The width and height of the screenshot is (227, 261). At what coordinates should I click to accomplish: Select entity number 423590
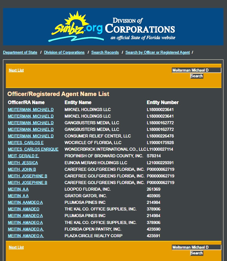pyautogui.click(x=153, y=229)
